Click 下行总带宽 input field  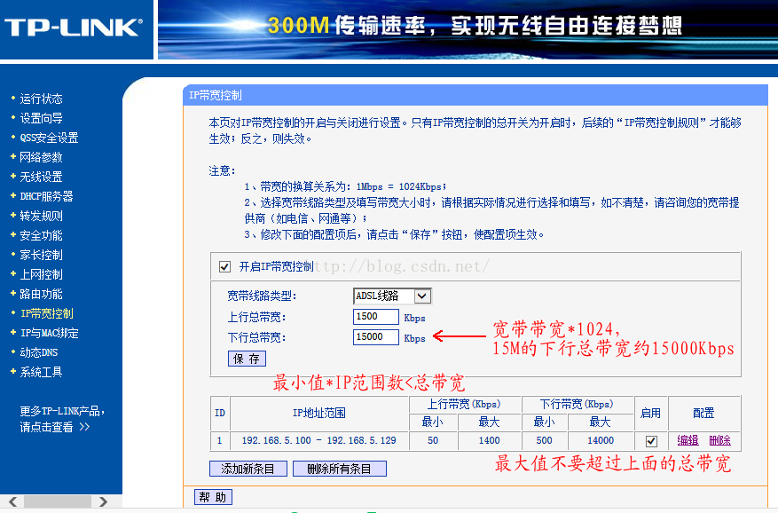375,337
